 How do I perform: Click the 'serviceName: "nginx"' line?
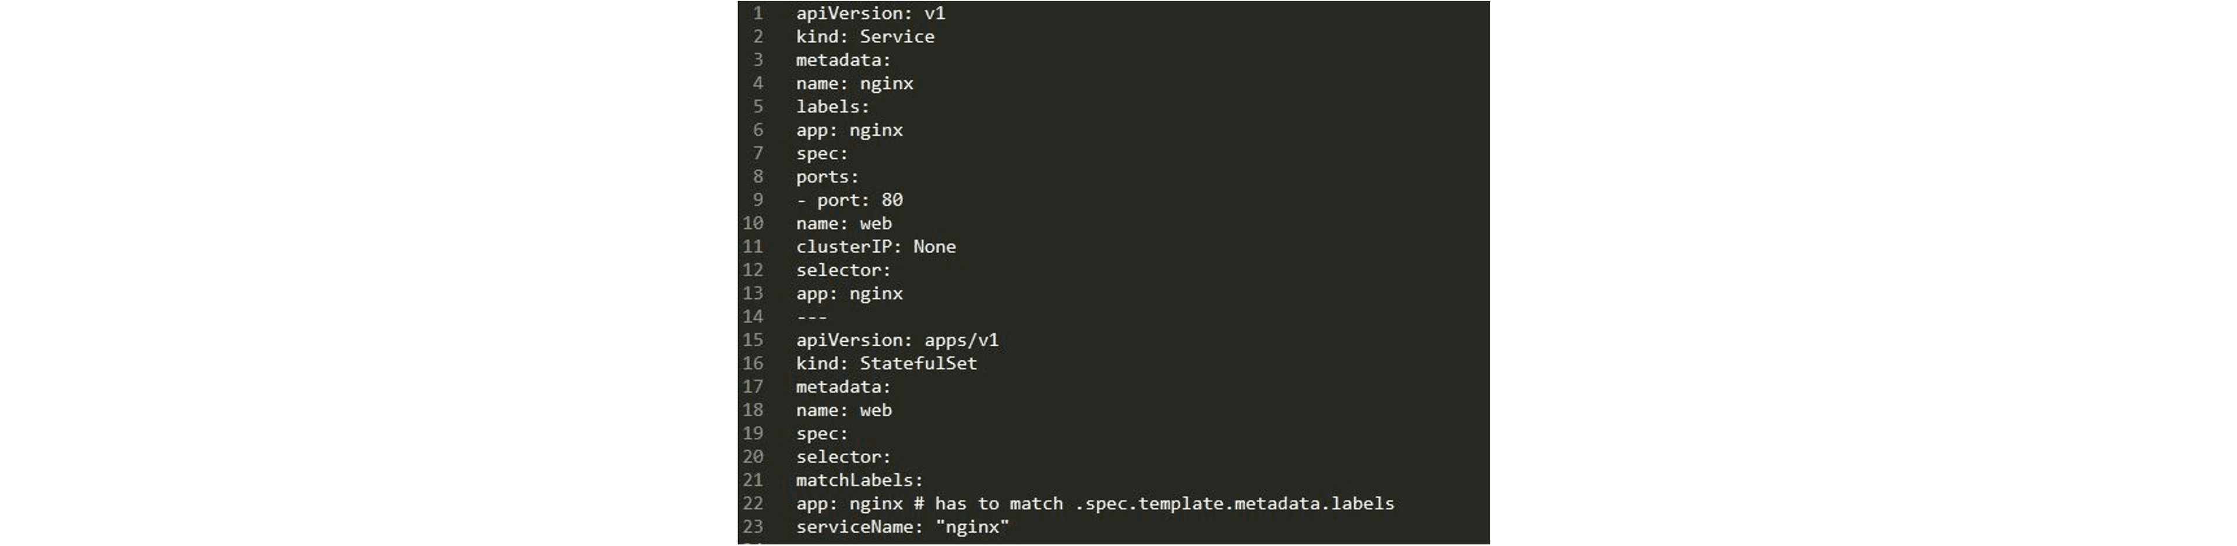(902, 527)
